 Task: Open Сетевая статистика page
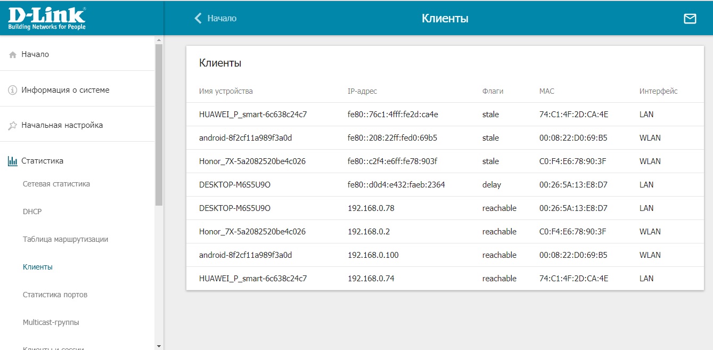click(x=56, y=184)
